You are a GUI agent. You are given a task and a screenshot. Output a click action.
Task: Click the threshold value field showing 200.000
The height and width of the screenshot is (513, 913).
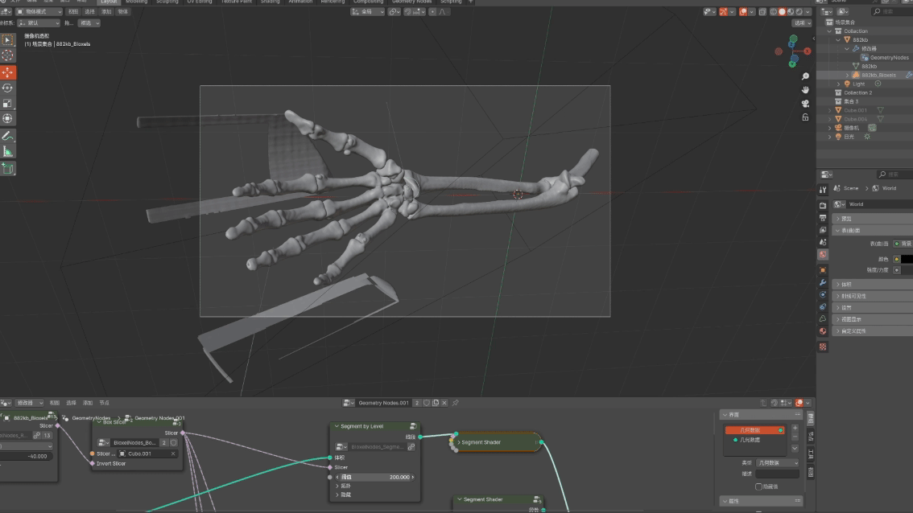pyautogui.click(x=374, y=477)
